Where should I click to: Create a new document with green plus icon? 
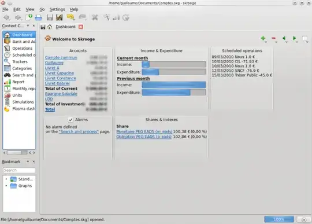[29, 17]
